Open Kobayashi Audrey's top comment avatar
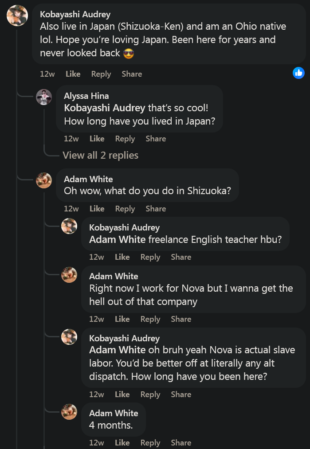The width and height of the screenshot is (310, 449). point(17,16)
